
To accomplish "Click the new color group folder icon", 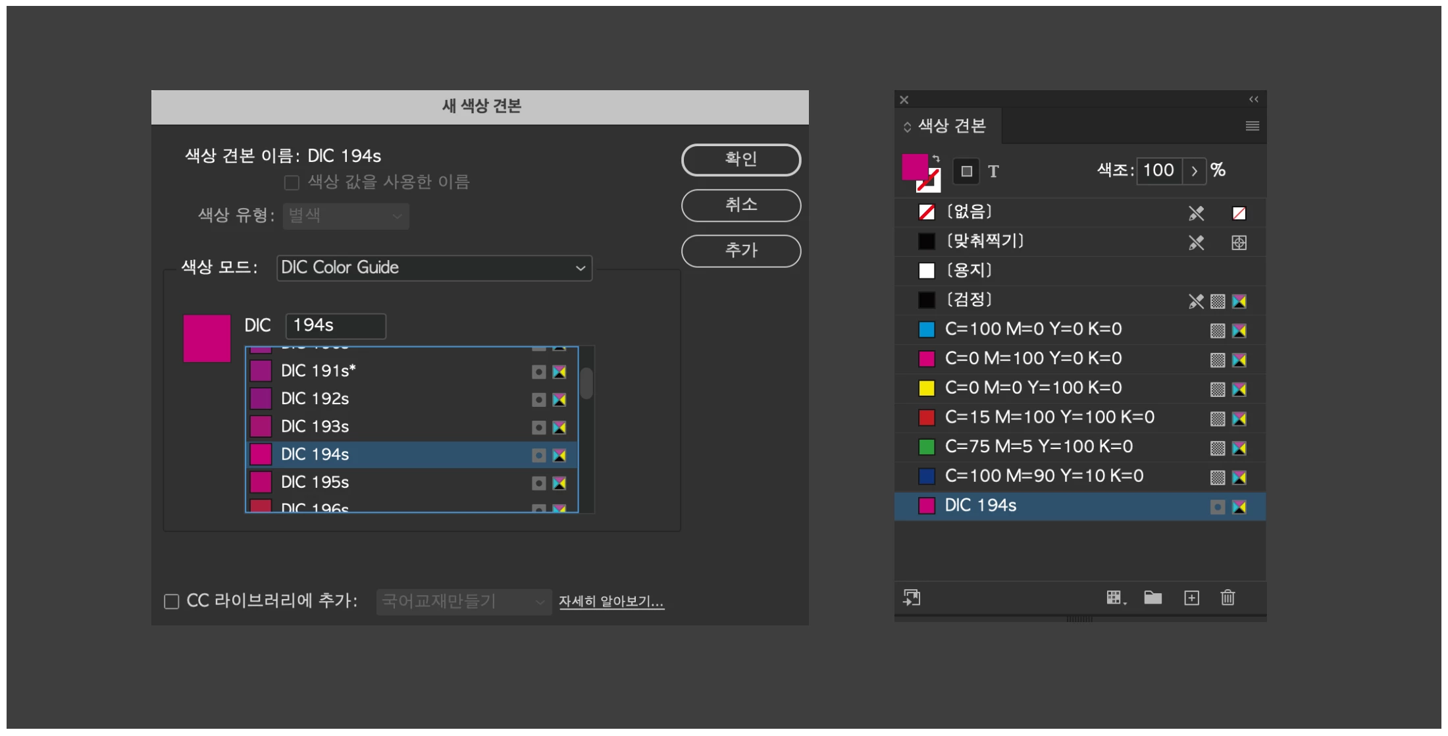I will [1152, 598].
